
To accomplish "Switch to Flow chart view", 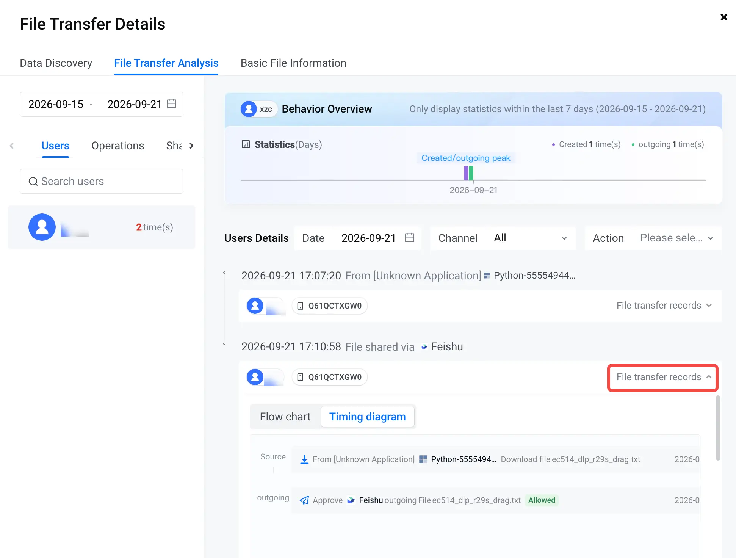I will [x=285, y=417].
